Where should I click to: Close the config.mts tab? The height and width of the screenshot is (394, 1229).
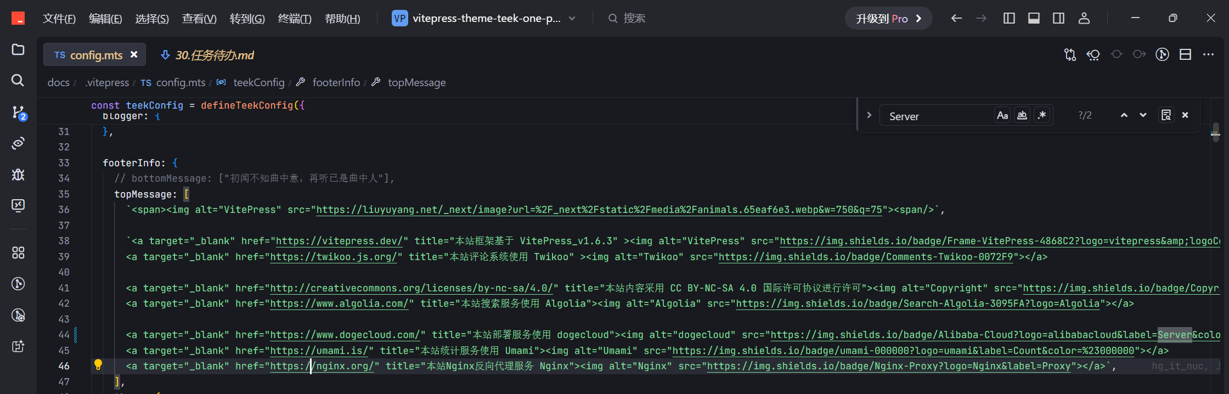134,54
